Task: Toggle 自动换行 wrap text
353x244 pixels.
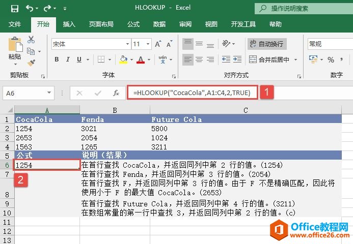Action: coord(267,44)
